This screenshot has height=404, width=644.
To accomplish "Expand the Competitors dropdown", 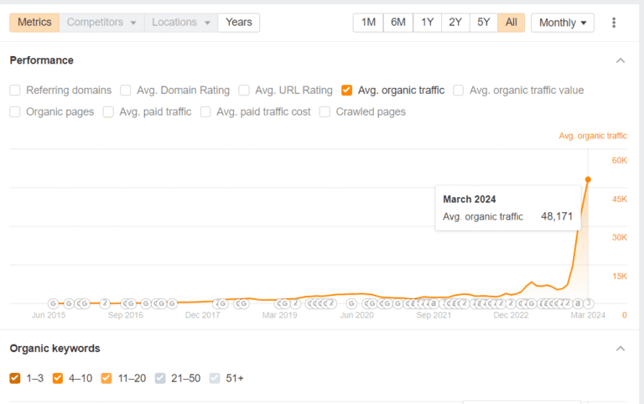I will [101, 22].
